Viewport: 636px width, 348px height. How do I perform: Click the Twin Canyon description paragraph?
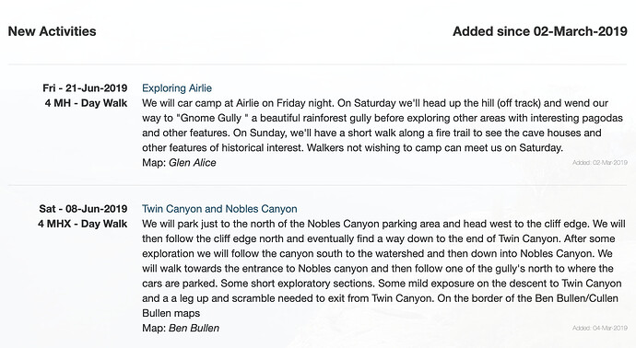[384, 268]
